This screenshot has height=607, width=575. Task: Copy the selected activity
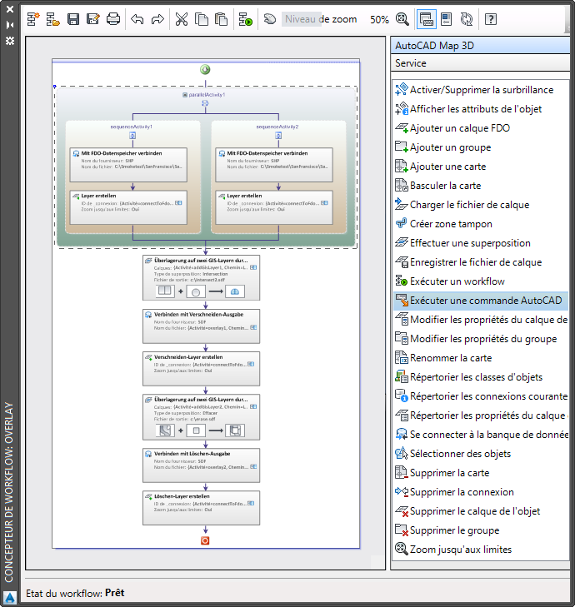[x=202, y=19]
